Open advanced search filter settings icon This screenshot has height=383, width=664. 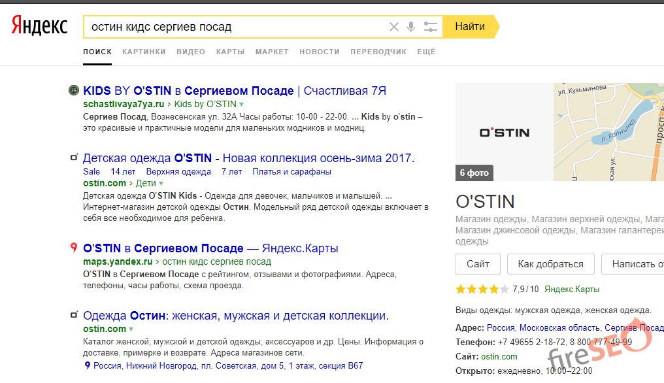(430, 27)
